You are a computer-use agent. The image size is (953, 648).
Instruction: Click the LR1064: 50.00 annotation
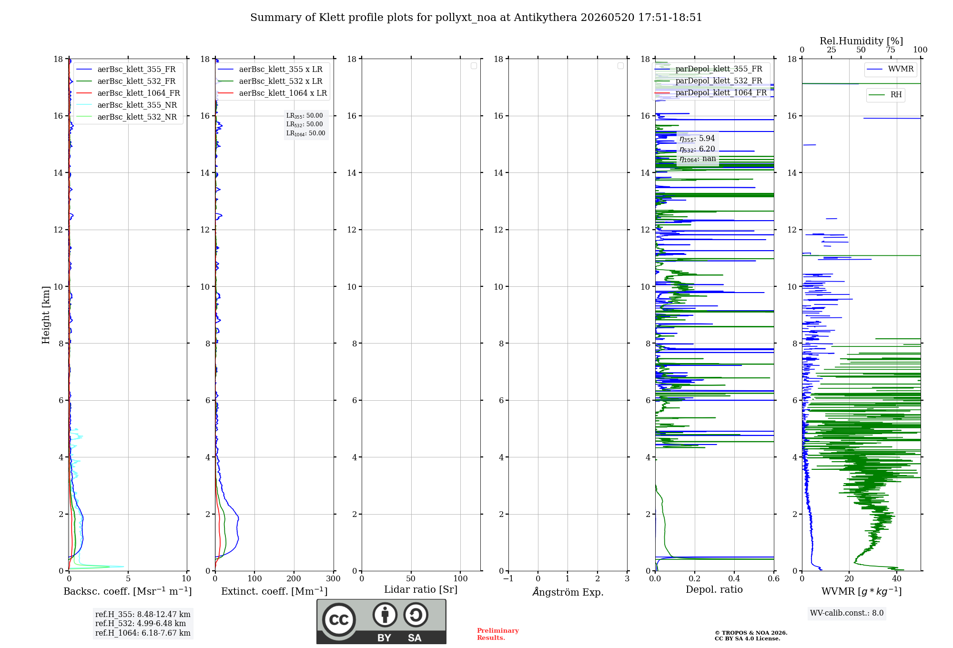pos(305,133)
